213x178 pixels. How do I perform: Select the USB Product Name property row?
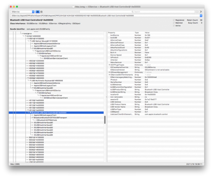click(156, 104)
